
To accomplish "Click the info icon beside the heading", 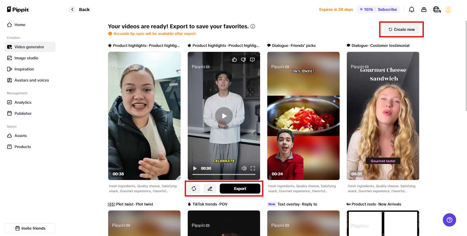I will [x=253, y=26].
